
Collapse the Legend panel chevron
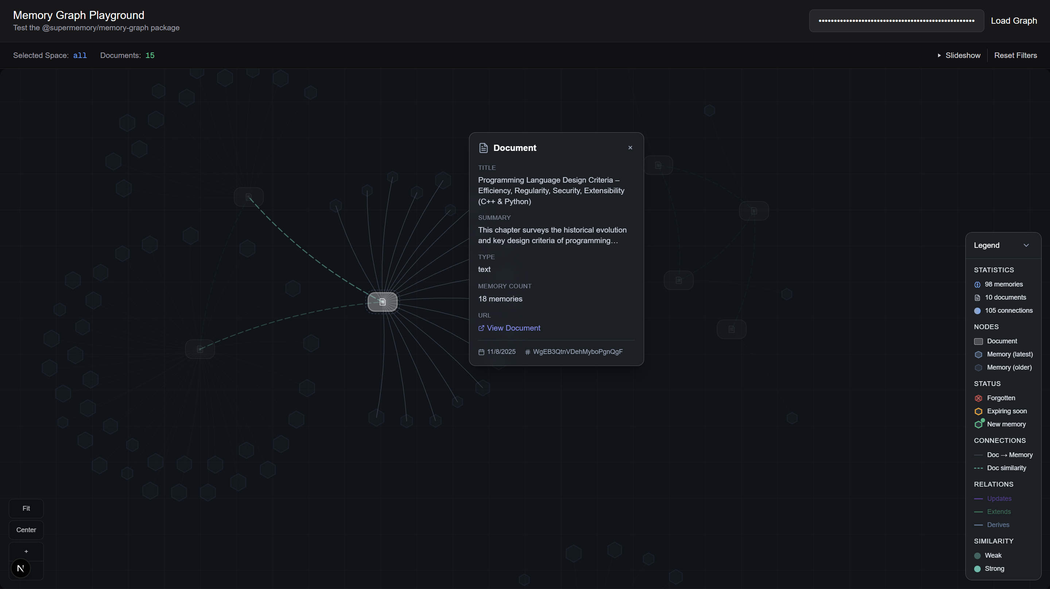(1026, 245)
